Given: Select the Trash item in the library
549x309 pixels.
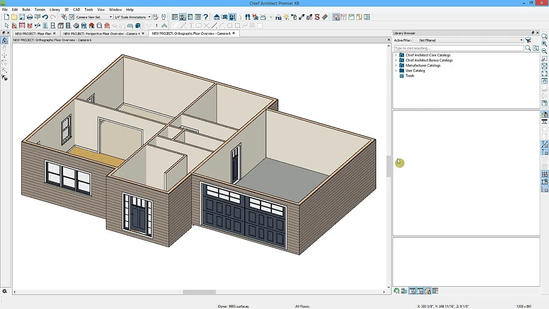Looking at the screenshot, I should coord(410,76).
